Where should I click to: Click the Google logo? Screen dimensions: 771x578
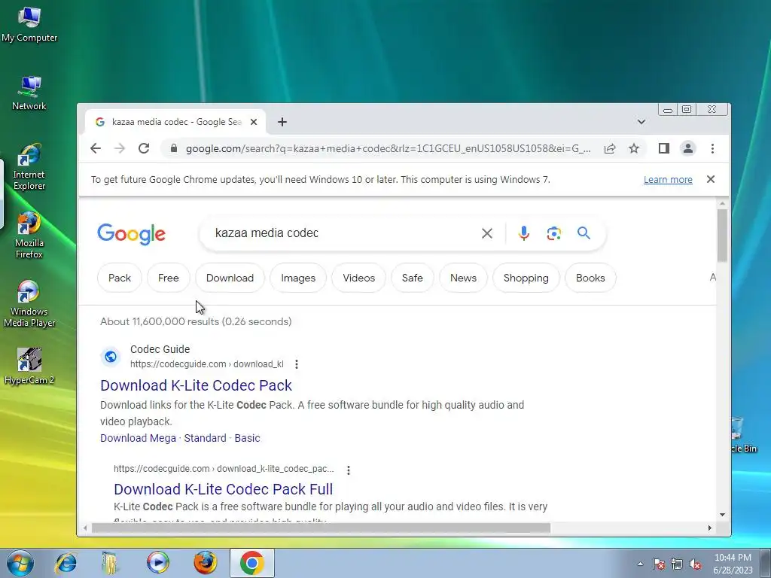(x=131, y=234)
